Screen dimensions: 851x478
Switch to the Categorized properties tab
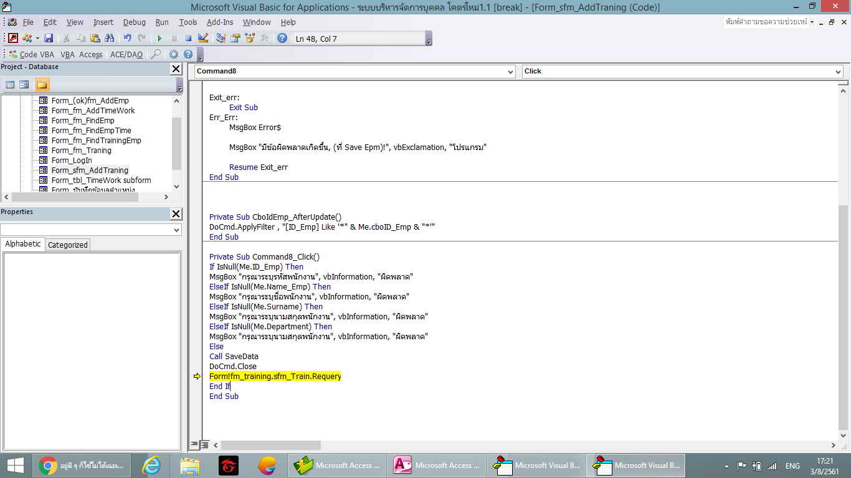coord(68,245)
